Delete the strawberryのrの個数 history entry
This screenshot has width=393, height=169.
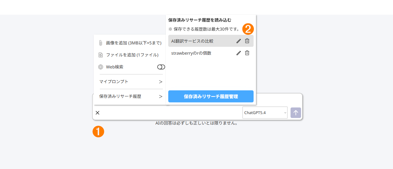click(x=247, y=53)
